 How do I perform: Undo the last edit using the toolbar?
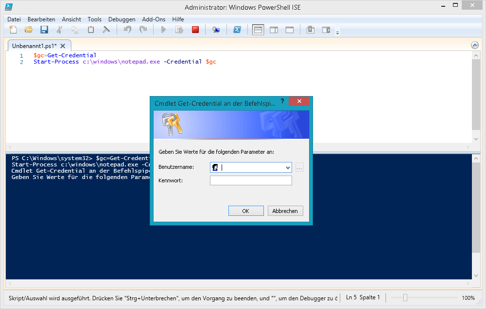pos(127,29)
